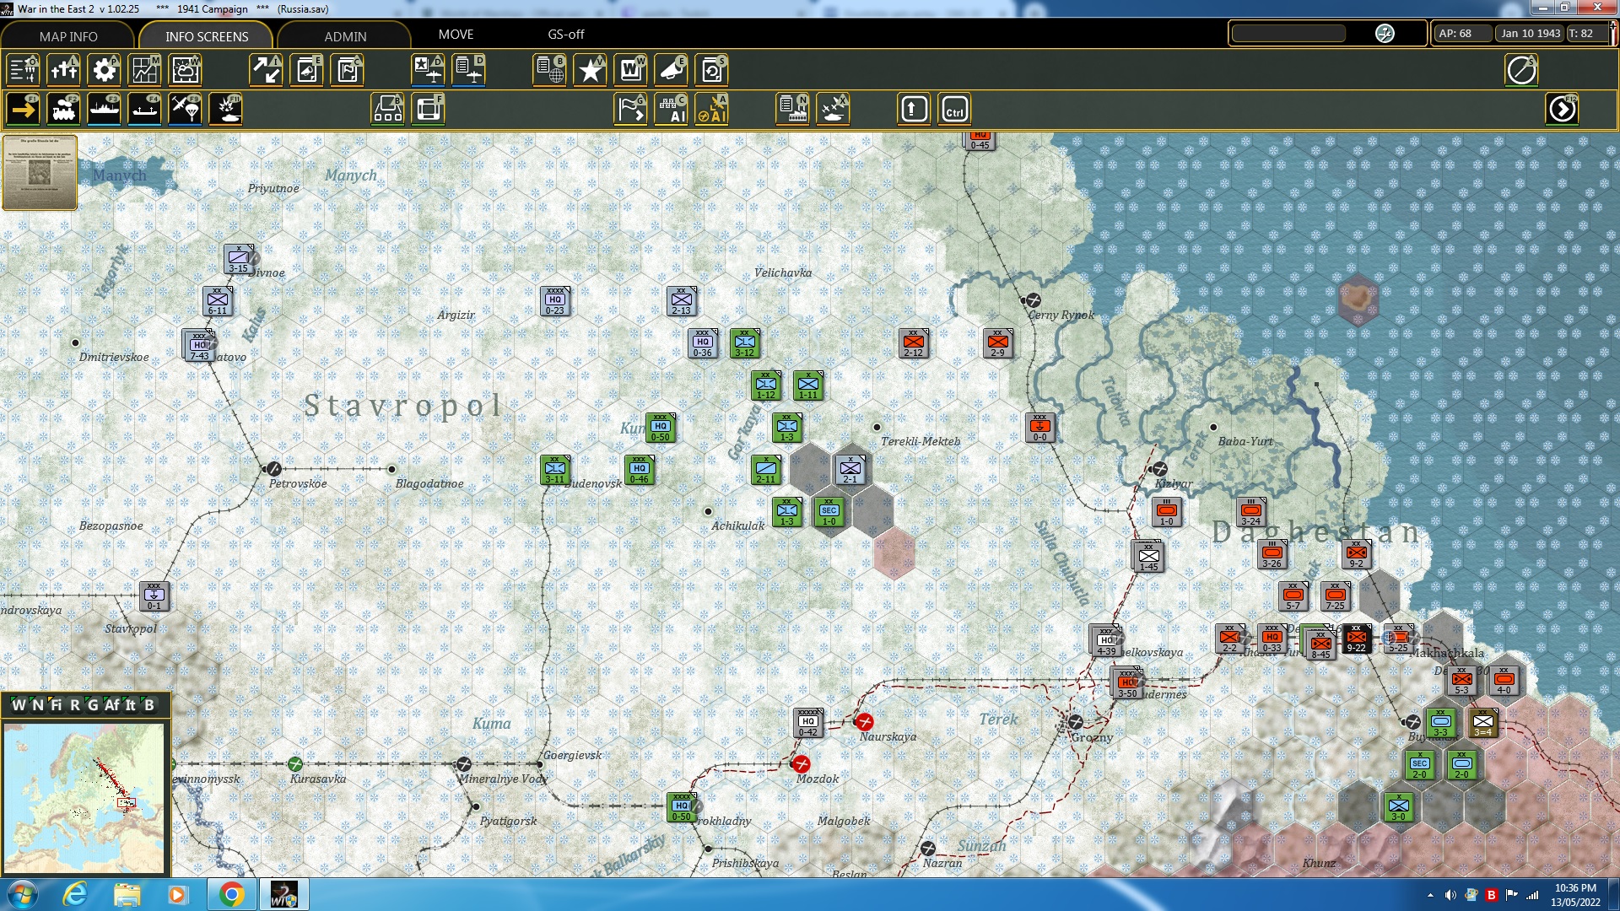Screen dimensions: 1620x911
Task: Toggle the R filter on minimap panel
Action: click(x=75, y=705)
